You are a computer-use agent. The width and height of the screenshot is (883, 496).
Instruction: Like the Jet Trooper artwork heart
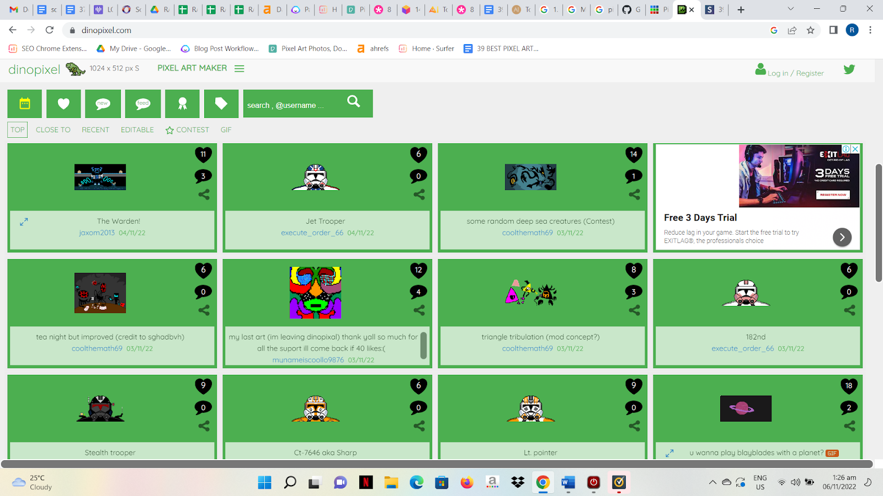[x=418, y=154]
